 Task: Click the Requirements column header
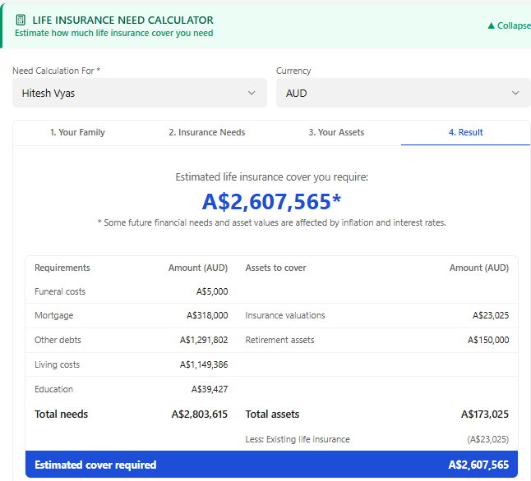point(62,268)
